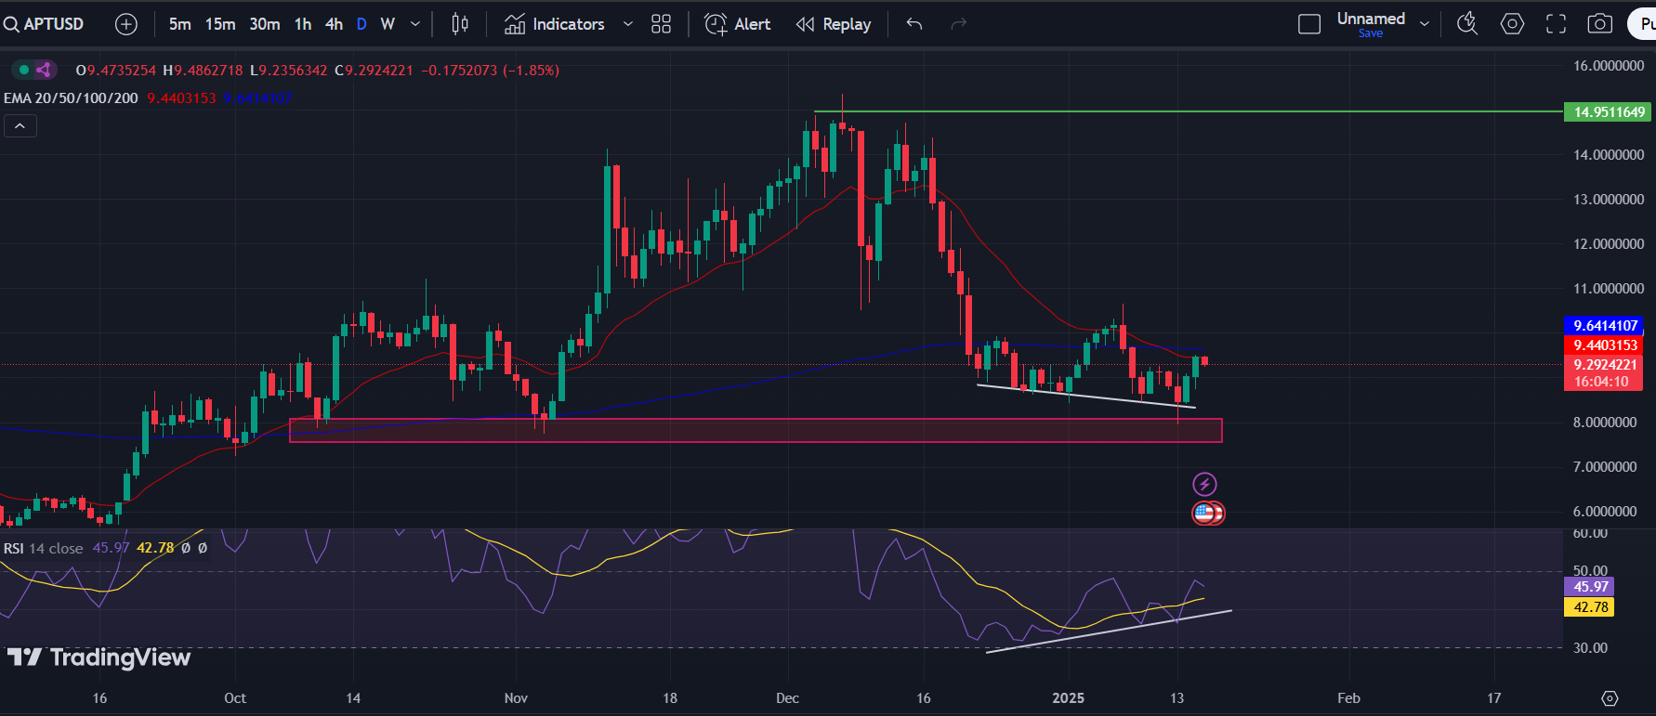Open the candlestick chart style menu
Screen dimensions: 1656x716
(460, 24)
